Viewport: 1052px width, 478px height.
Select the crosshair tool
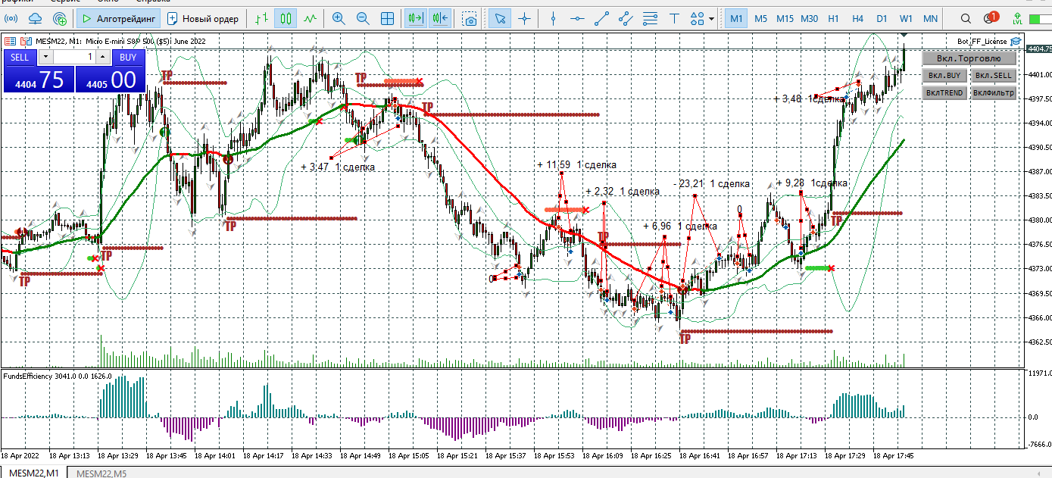point(523,18)
